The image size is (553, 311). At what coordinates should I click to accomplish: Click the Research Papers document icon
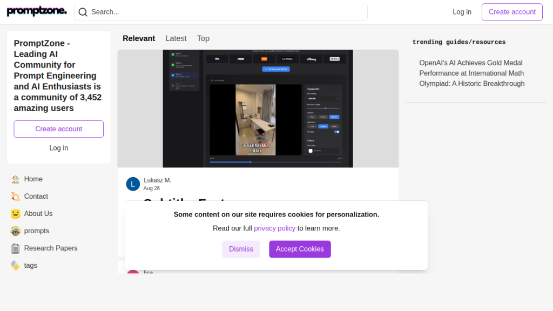(15, 248)
